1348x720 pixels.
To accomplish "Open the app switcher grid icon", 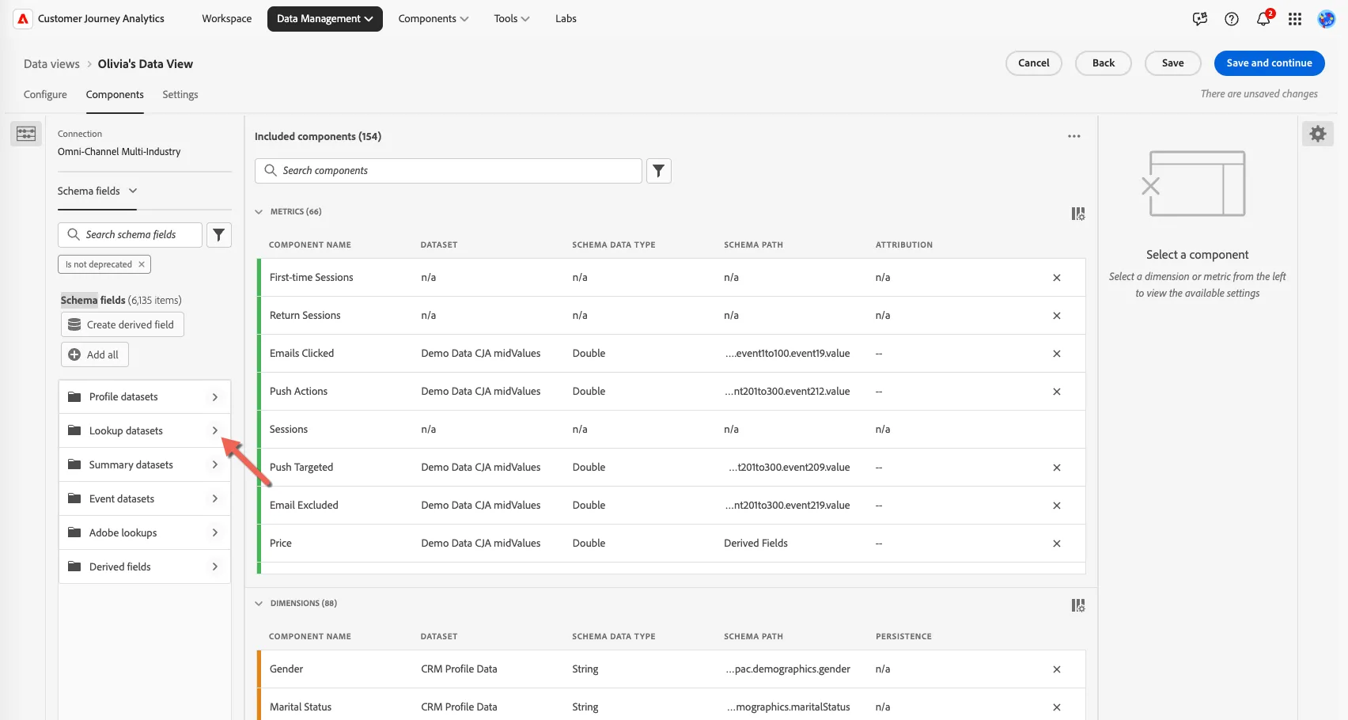I will pos(1295,19).
